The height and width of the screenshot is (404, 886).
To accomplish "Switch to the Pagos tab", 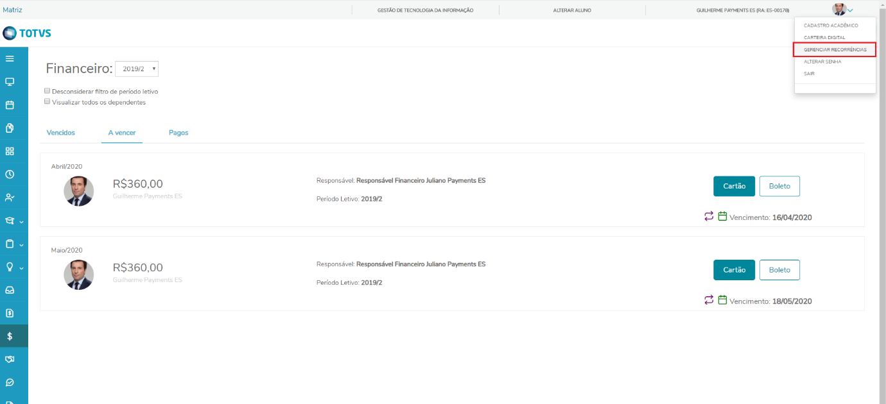I will point(178,132).
